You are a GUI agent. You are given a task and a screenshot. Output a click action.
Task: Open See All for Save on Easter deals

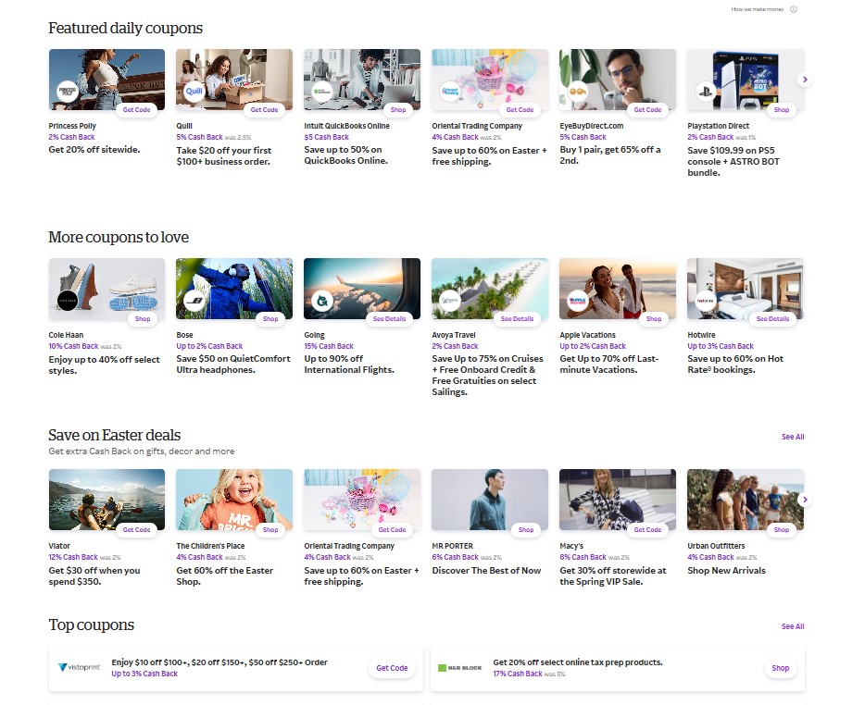pos(793,437)
